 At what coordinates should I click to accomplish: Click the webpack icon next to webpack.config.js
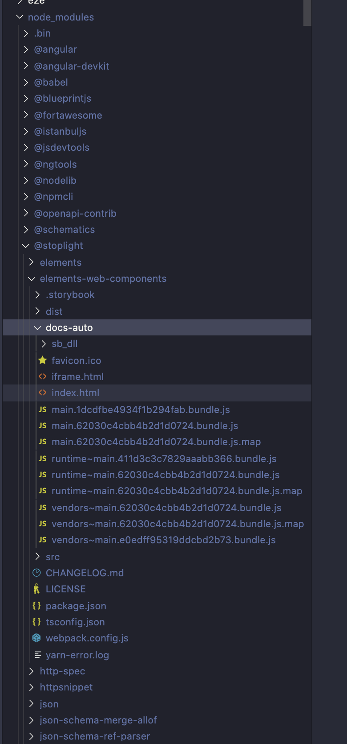click(x=36, y=638)
